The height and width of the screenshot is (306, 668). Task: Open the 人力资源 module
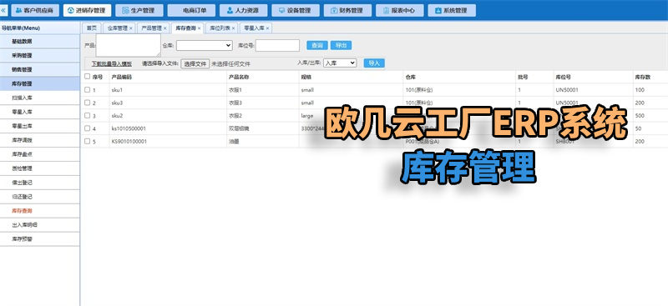pos(243,11)
